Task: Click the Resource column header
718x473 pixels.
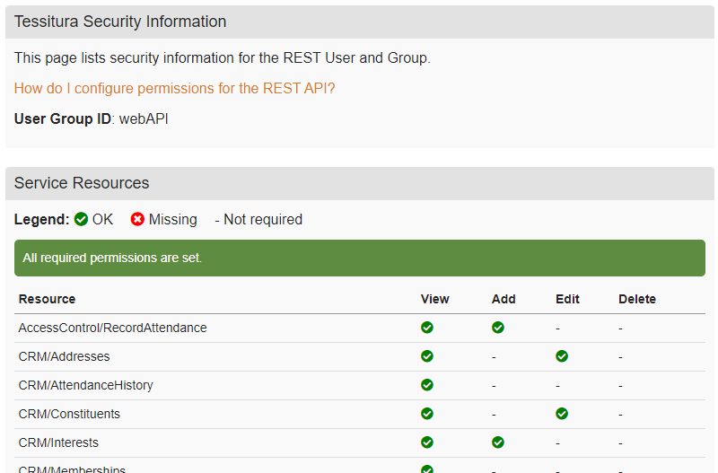Action: 48,299
